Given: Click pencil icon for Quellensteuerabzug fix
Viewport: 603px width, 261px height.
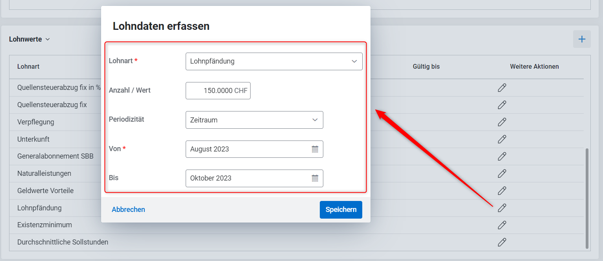Looking at the screenshot, I should pos(502,105).
